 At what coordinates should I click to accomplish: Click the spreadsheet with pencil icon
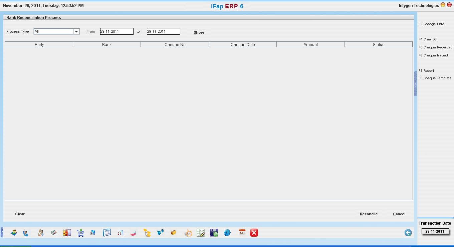click(201, 233)
